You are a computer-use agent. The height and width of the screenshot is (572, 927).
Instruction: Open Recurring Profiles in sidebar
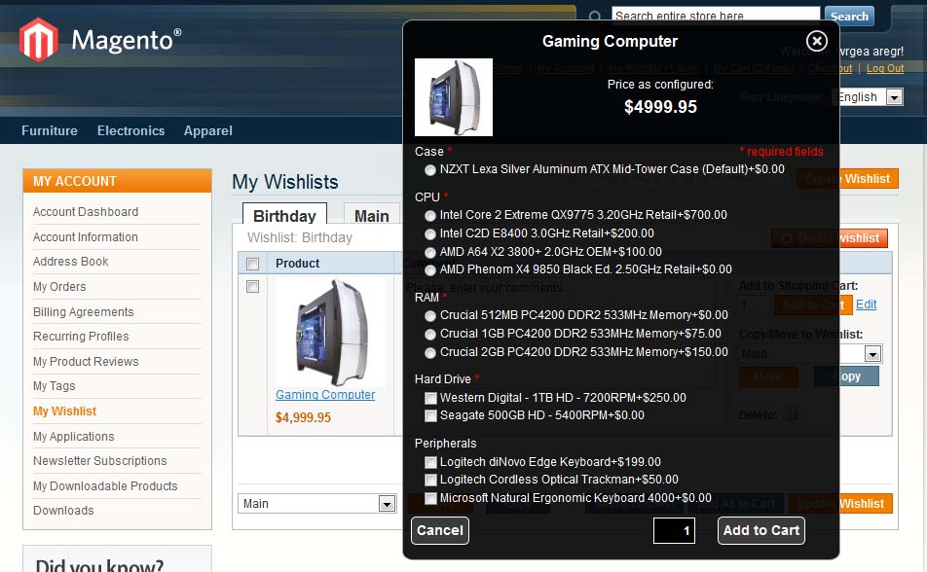(x=81, y=337)
